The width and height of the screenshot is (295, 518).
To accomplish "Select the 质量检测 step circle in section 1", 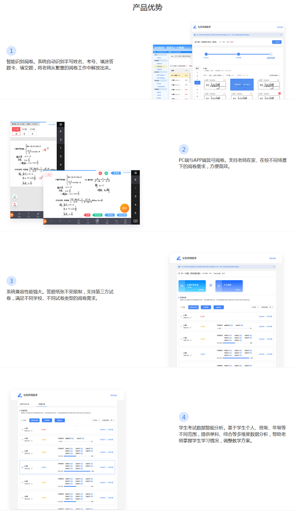I will point(271,54).
